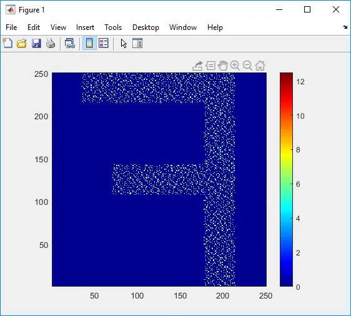The width and height of the screenshot is (351, 316).
Task: Open a file using the folder icon
Action: [22, 43]
